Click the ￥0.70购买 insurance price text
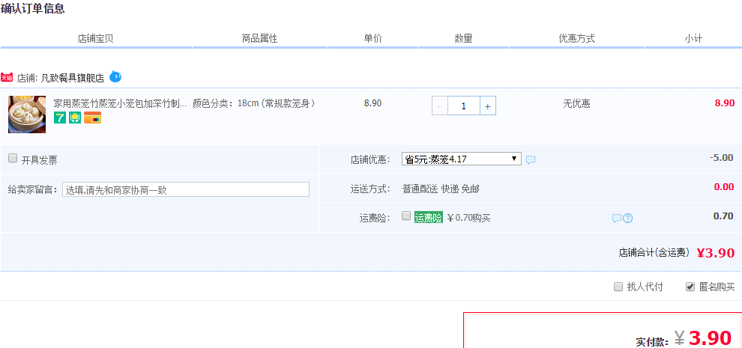742x348 pixels. pyautogui.click(x=468, y=218)
